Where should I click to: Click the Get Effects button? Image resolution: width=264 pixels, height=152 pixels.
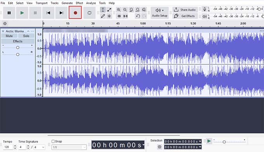coord(185,16)
